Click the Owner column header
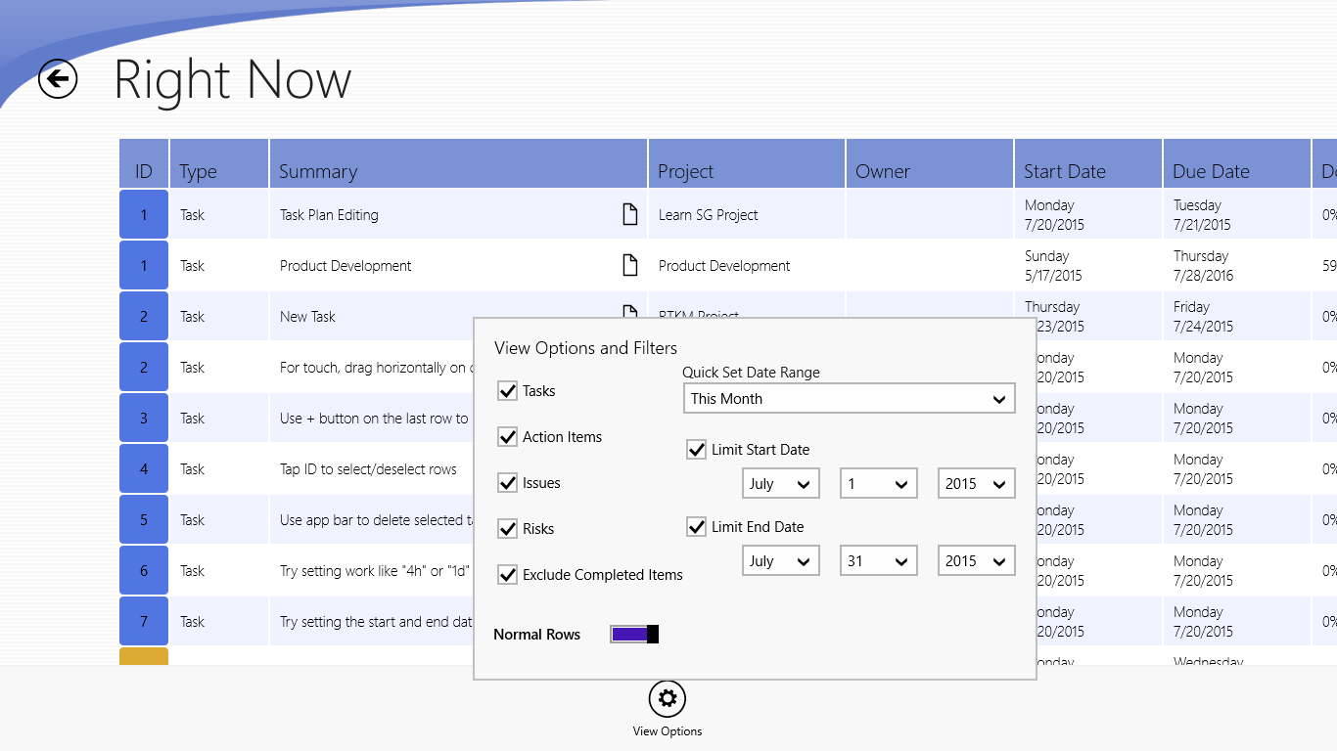This screenshot has width=1337, height=751. [930, 163]
